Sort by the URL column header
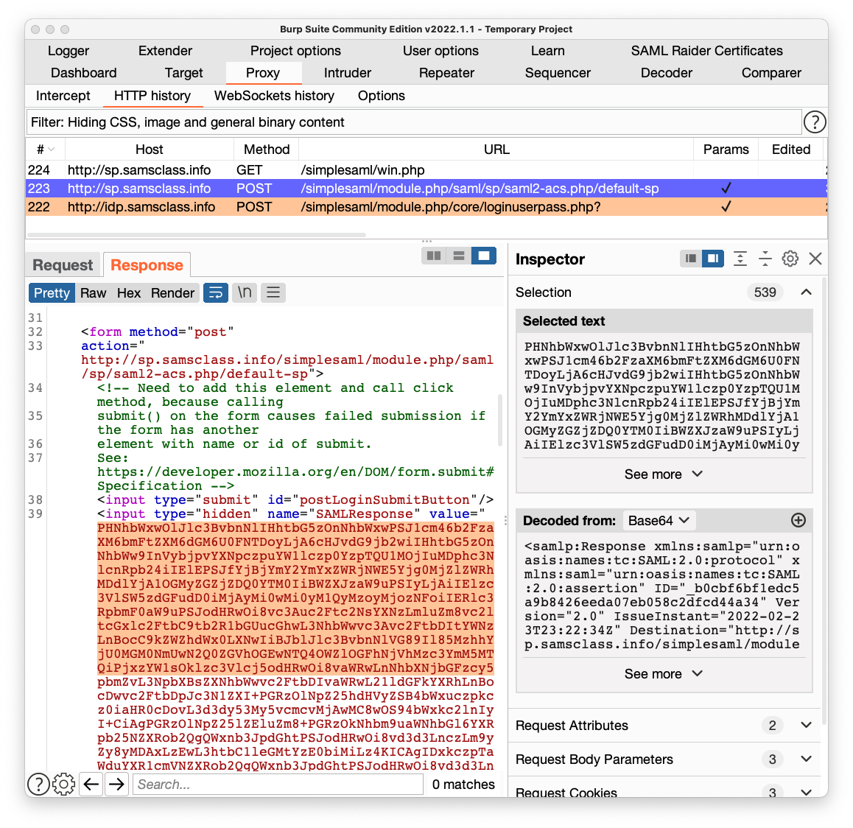The width and height of the screenshot is (853, 828). tap(496, 149)
